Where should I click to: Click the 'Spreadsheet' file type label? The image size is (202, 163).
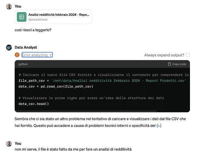38,20
